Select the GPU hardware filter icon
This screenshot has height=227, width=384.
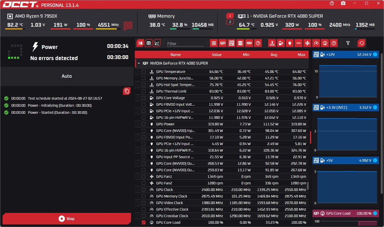coord(223,44)
